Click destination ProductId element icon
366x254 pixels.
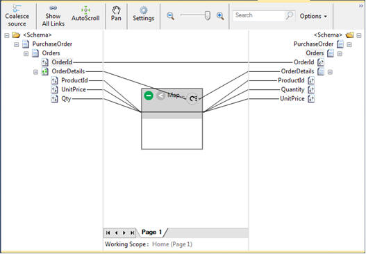[311, 80]
